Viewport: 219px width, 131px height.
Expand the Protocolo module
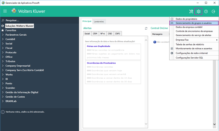click(x=3, y=53)
